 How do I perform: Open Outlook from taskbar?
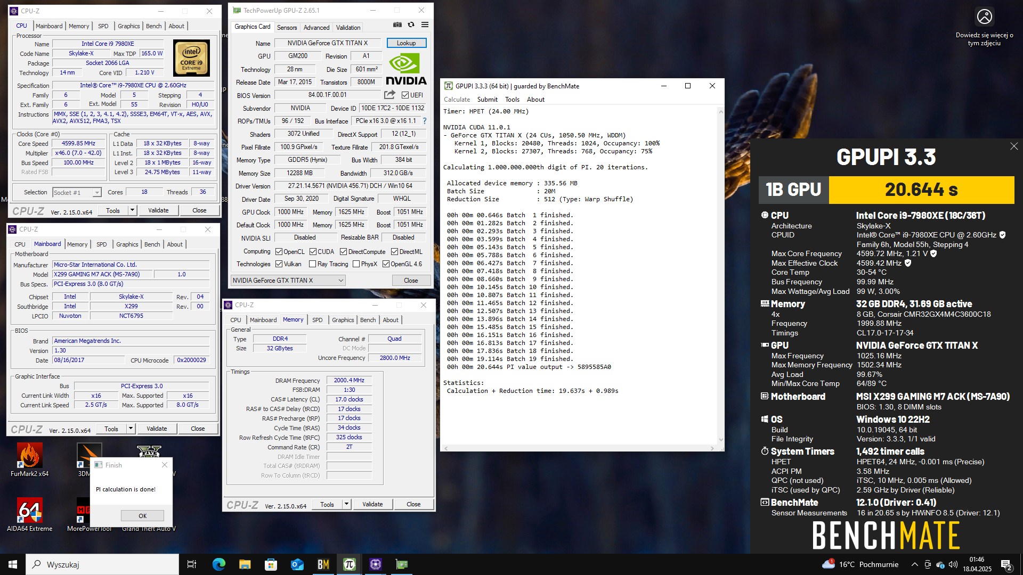pyautogui.click(x=297, y=564)
